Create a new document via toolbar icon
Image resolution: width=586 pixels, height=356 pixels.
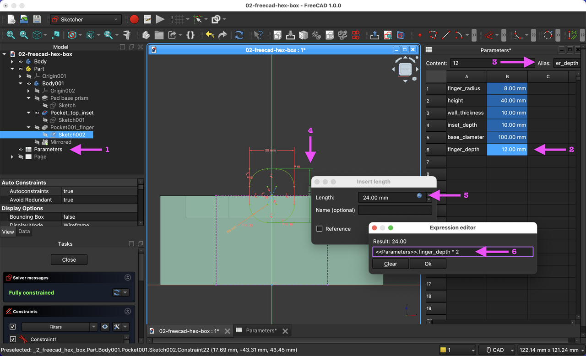click(11, 20)
